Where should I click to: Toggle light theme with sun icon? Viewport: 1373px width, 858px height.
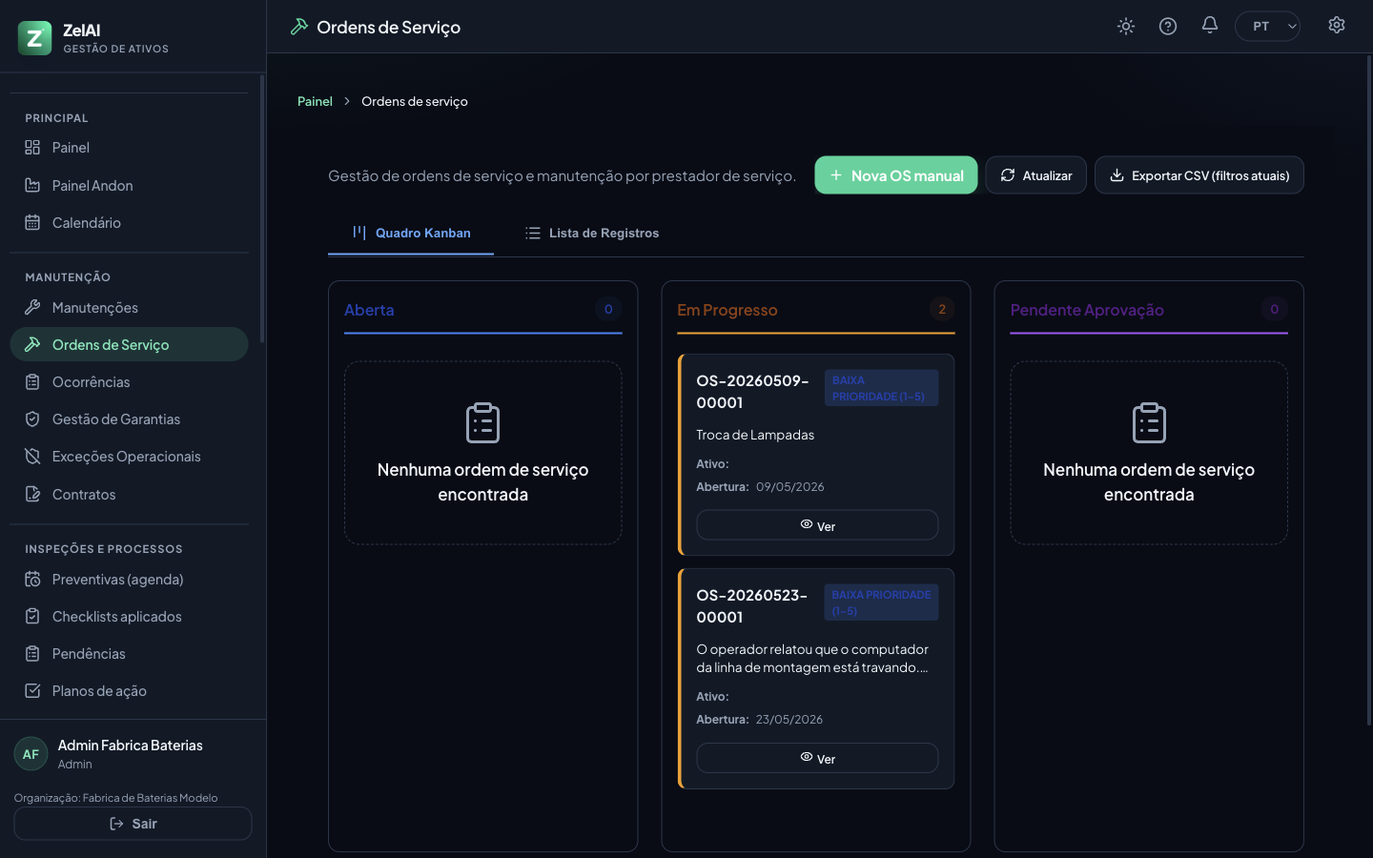point(1126,27)
